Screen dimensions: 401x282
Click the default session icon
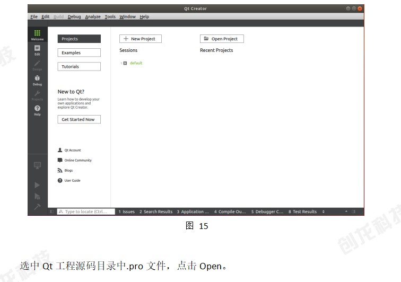click(125, 63)
